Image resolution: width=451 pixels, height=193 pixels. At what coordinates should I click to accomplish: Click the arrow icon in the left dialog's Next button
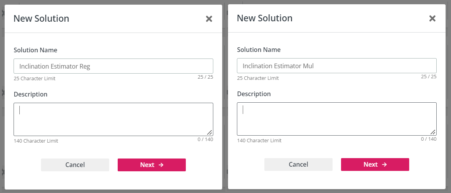pos(161,165)
